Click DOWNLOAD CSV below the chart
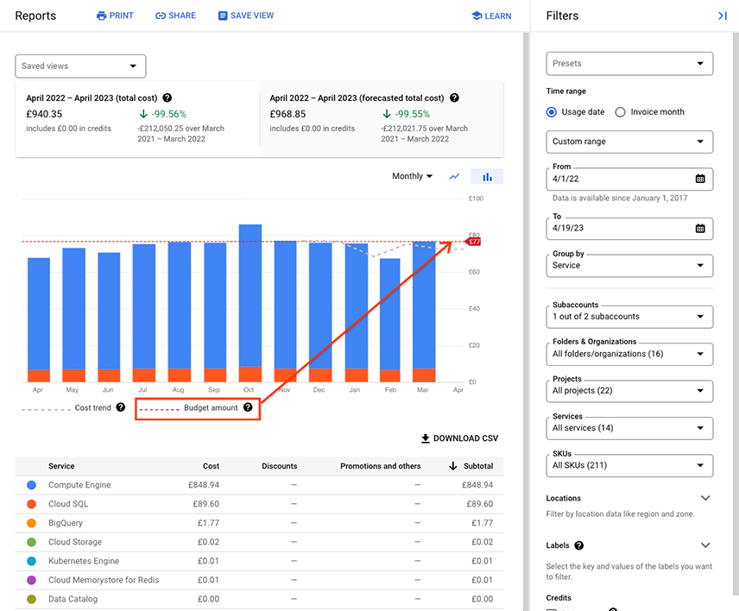Screen dimensions: 739x611 coord(459,438)
